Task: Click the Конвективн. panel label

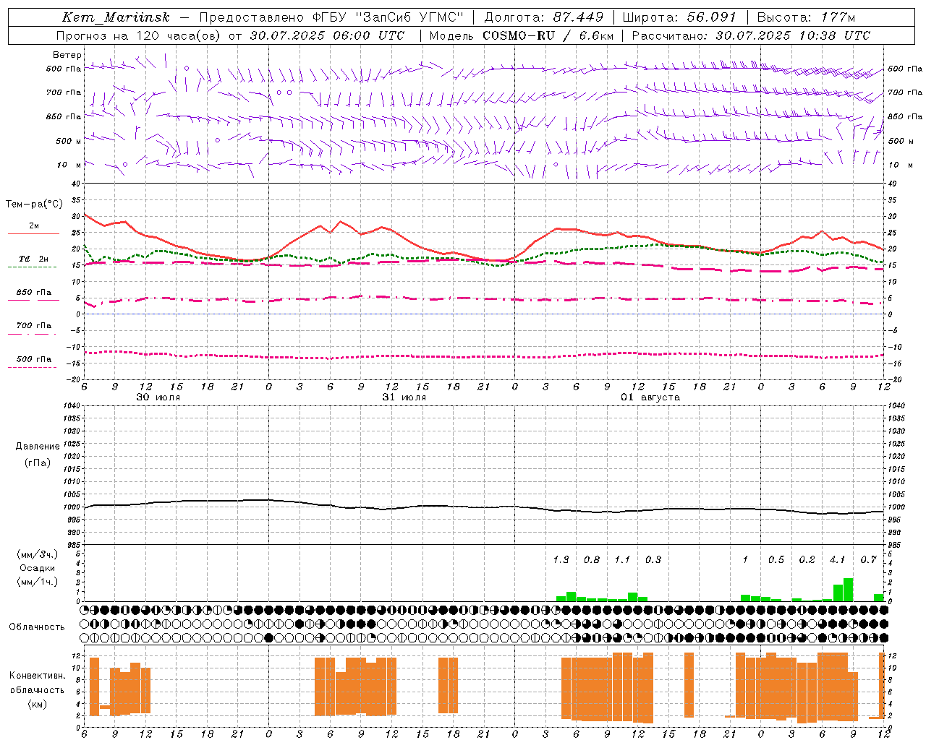Action: coord(37,676)
